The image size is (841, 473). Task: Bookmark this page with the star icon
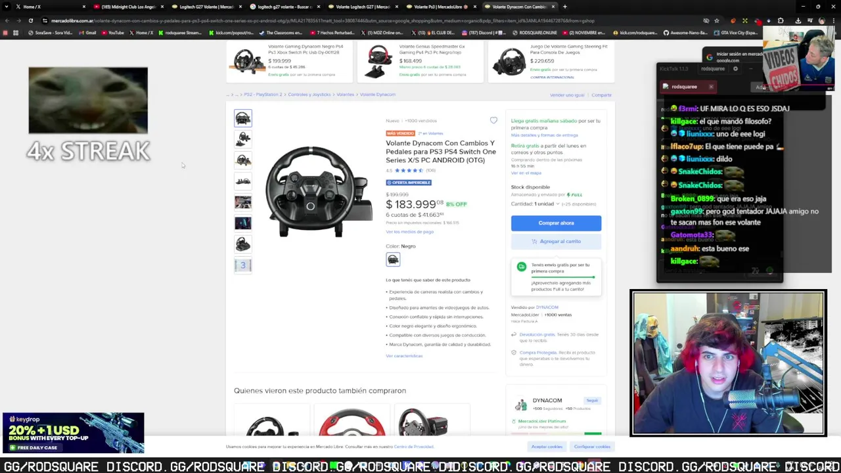click(x=716, y=20)
